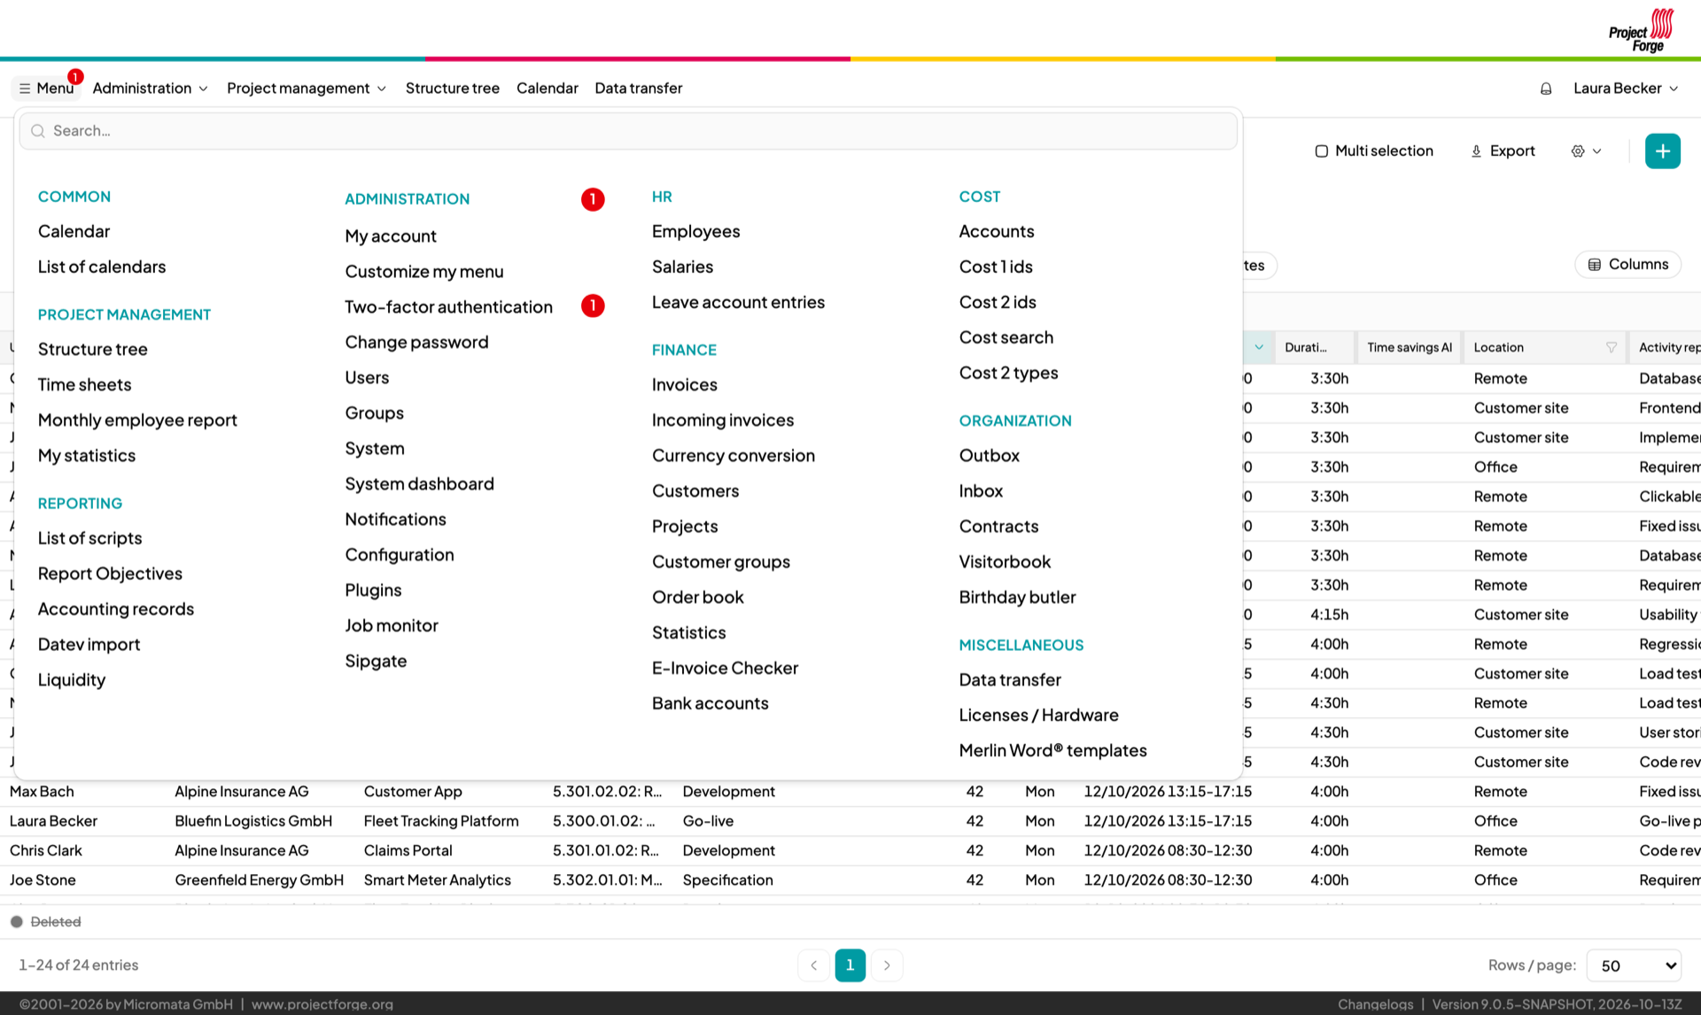Open Time sheets from the menu
The height and width of the screenshot is (1015, 1701).
tap(84, 384)
